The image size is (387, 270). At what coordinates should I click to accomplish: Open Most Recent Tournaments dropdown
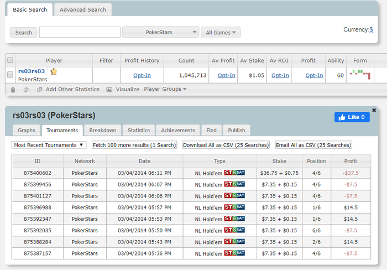coord(49,145)
